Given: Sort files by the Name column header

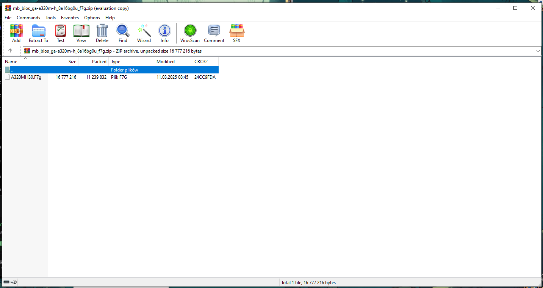Looking at the screenshot, I should 25,61.
